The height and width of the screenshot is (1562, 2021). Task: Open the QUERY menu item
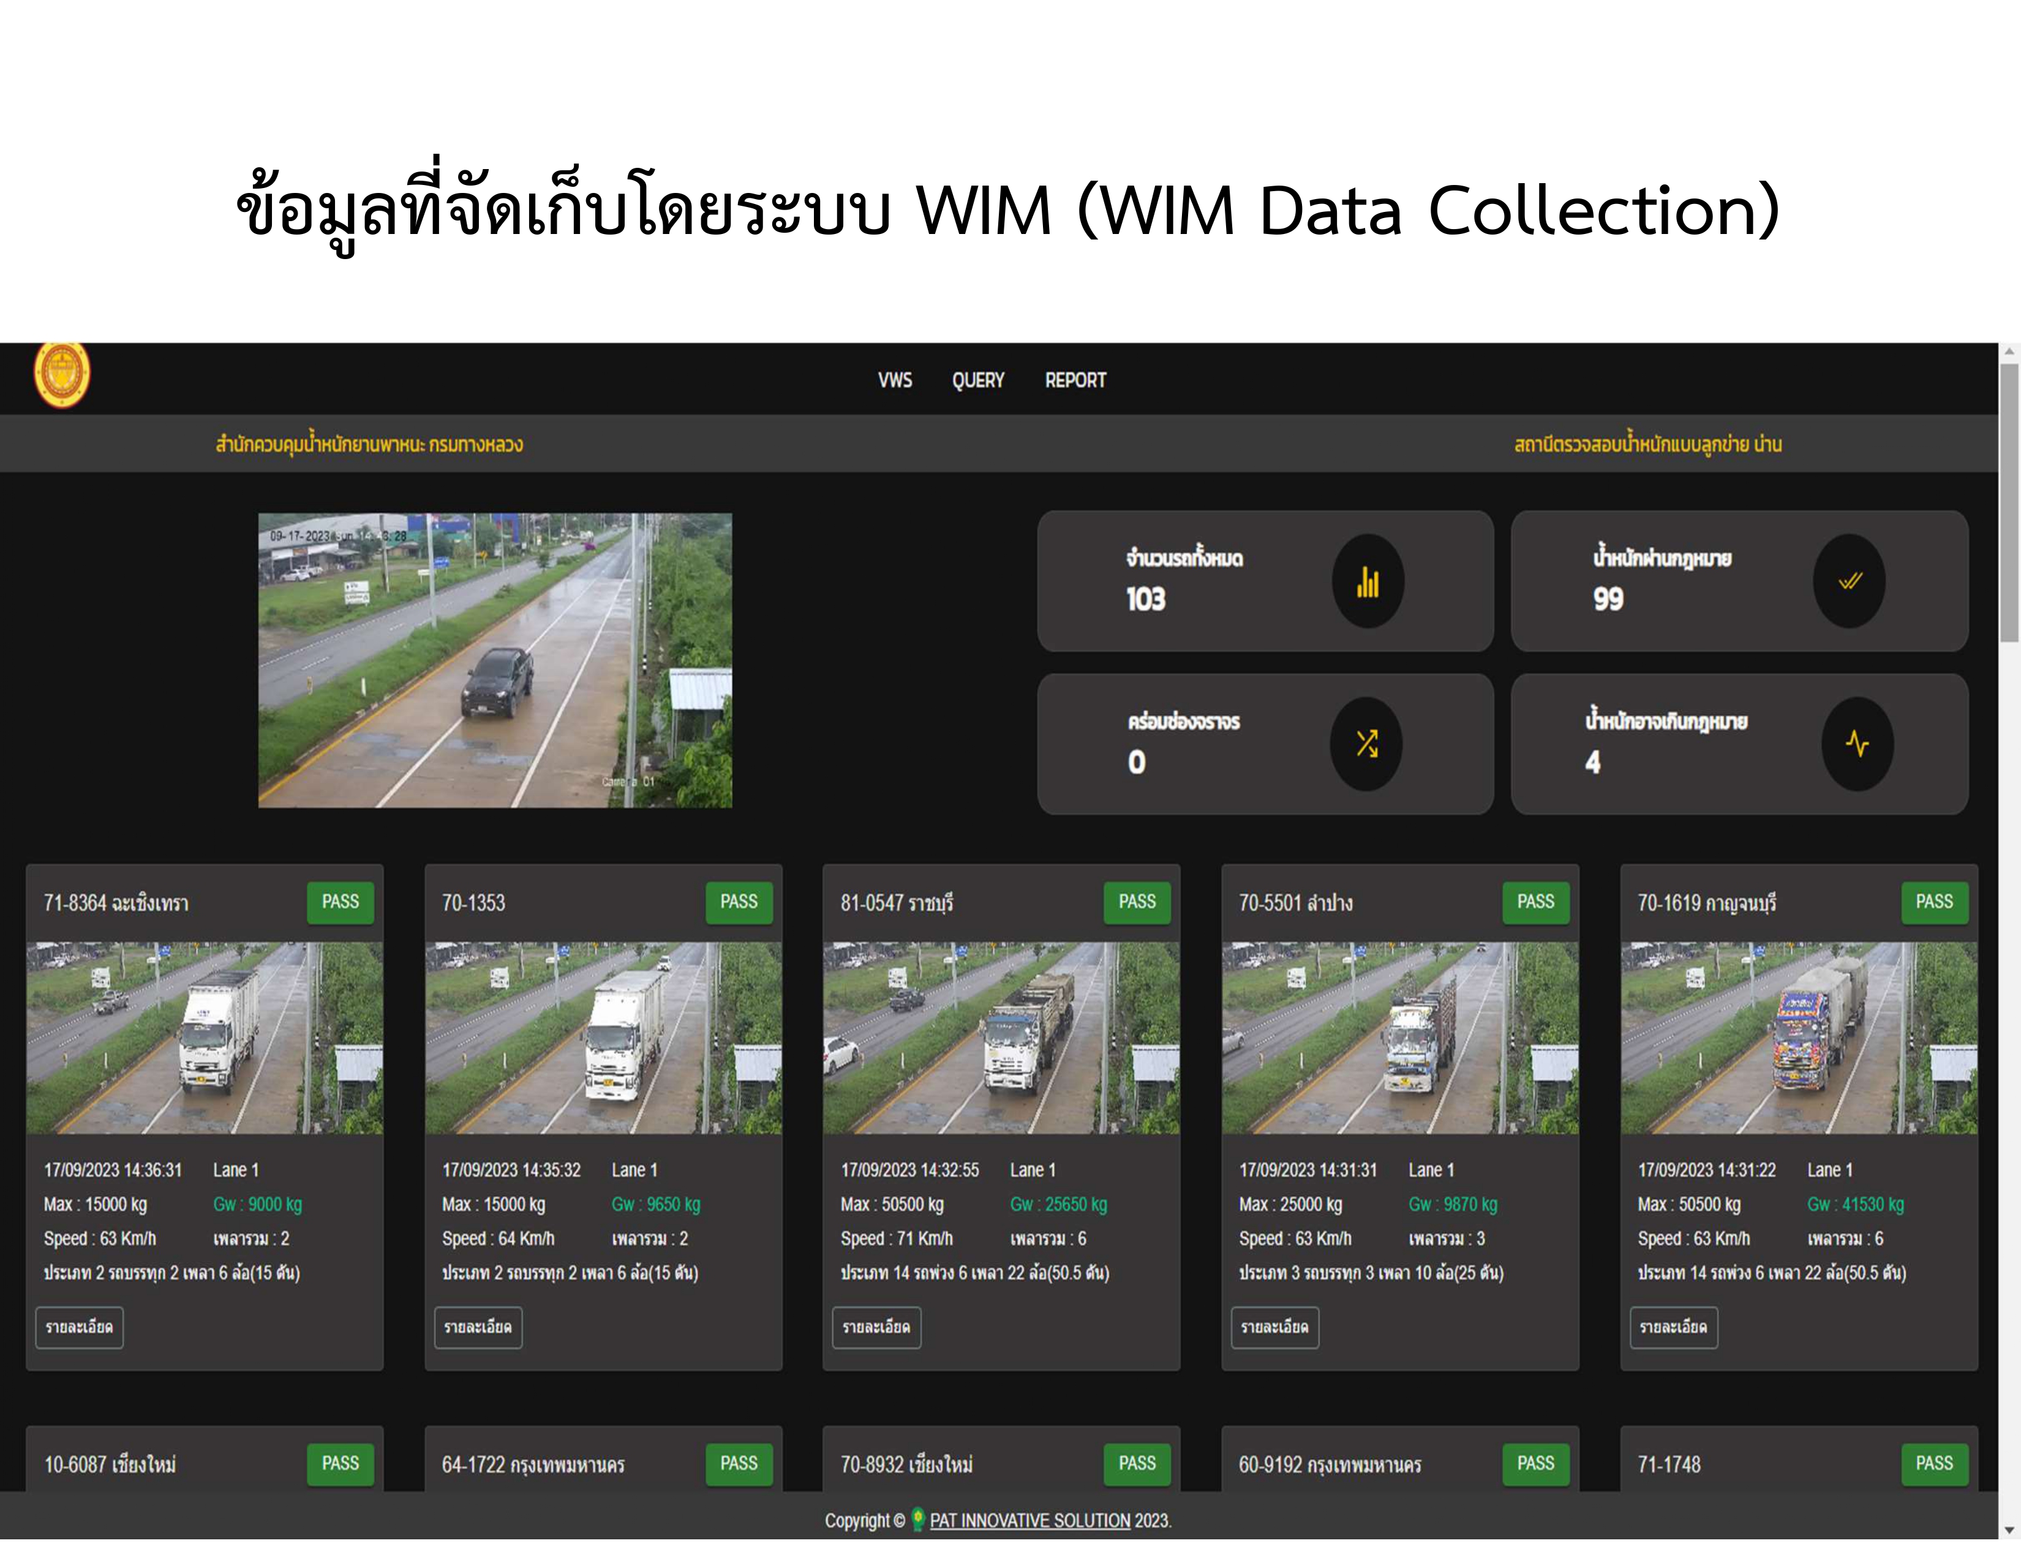coord(978,380)
